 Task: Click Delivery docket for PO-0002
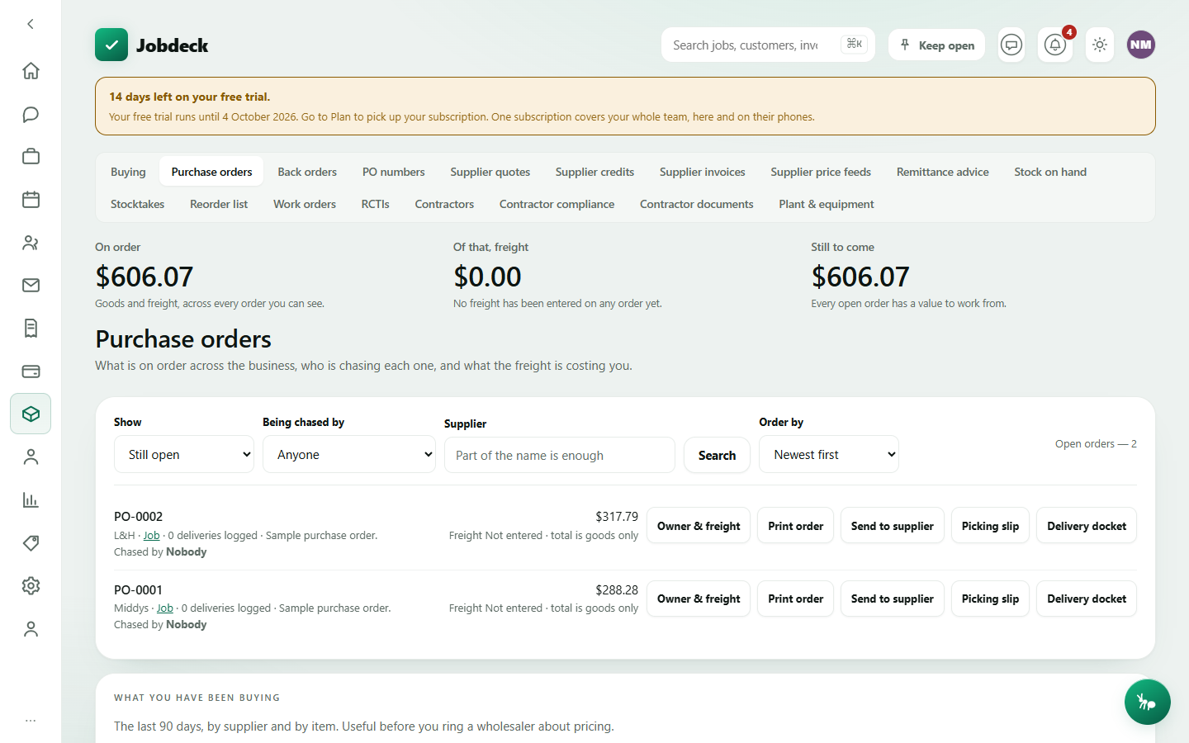pos(1087,526)
